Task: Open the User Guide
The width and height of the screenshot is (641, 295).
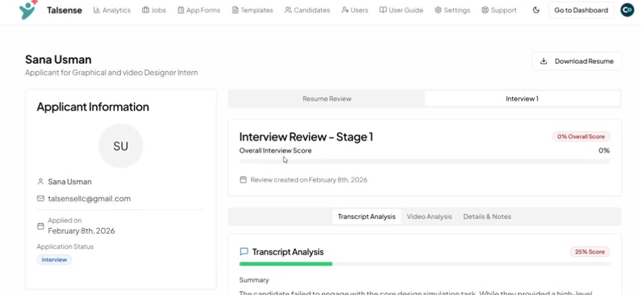Action: pos(401,10)
